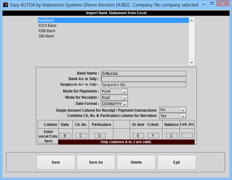Click the Bank A/c in Tally field
This screenshot has height=180, width=232.
[144, 79]
